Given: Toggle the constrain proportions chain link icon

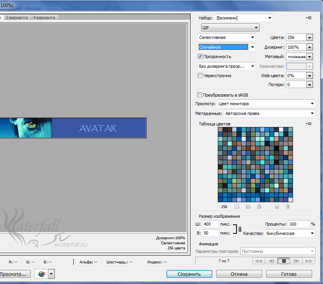Looking at the screenshot, I should 240,229.
